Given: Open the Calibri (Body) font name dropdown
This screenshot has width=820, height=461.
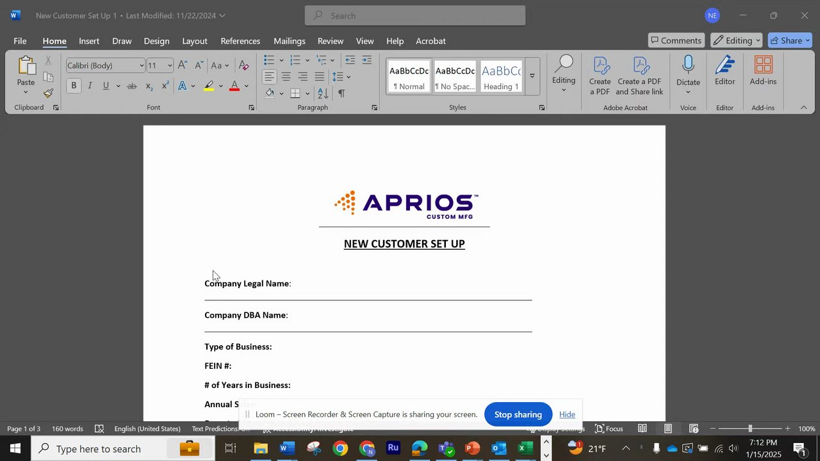Looking at the screenshot, I should coord(142,65).
